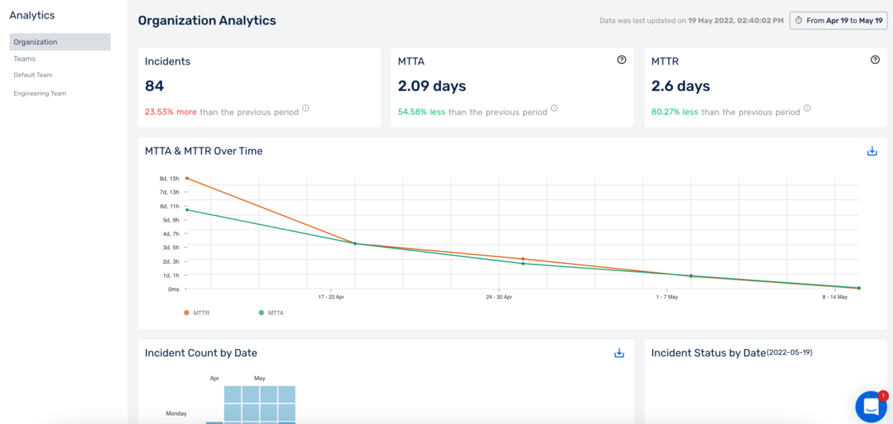
Task: Toggle the MTTA legend series
Action: click(271, 312)
